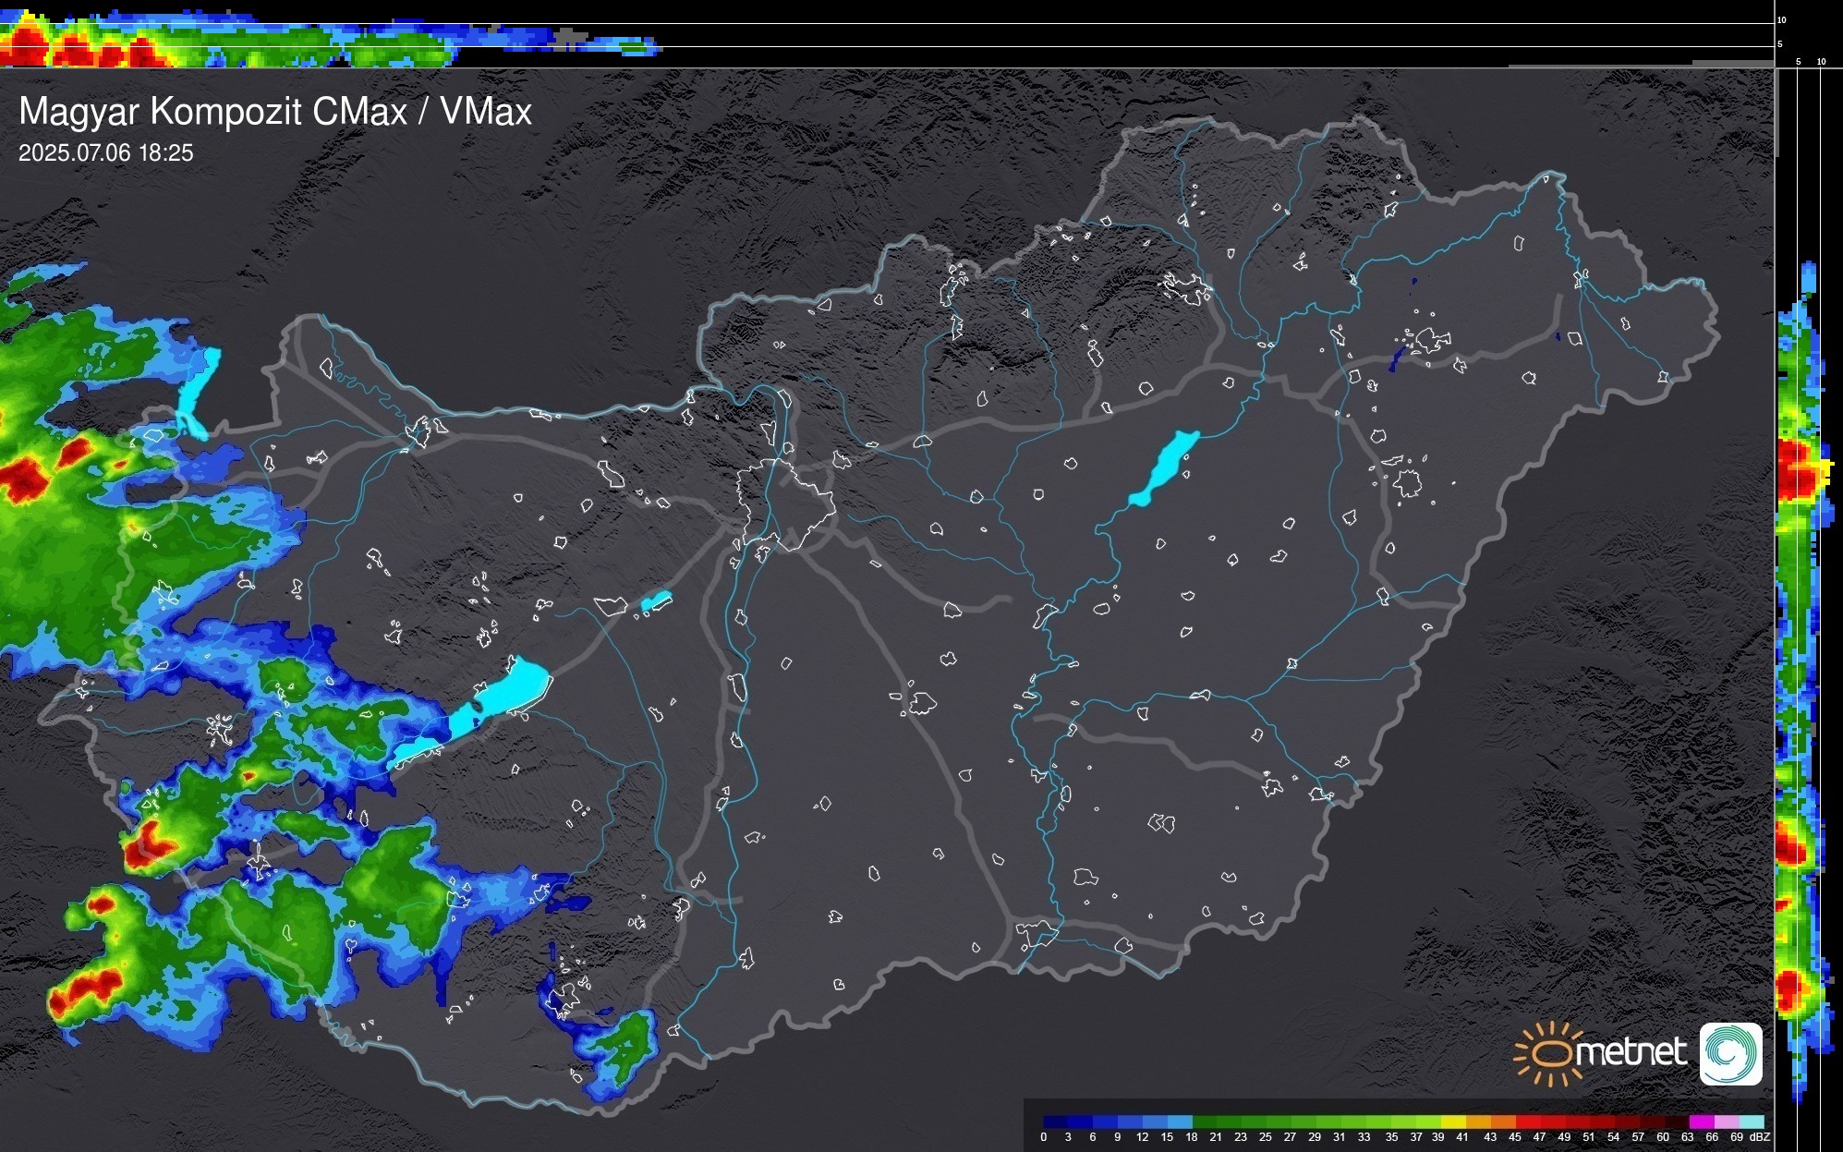Image resolution: width=1843 pixels, height=1152 pixels.
Task: Click the Magyar Kompozit CMax / VMax title
Action: pyautogui.click(x=275, y=112)
